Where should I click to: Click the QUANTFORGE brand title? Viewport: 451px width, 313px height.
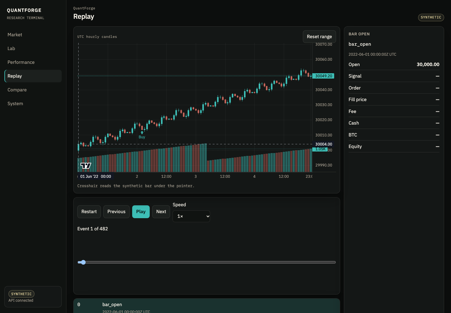click(24, 10)
